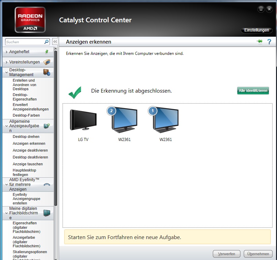Click the Alle identifizieren button
Screen dimensions: 277x260
click(x=253, y=91)
